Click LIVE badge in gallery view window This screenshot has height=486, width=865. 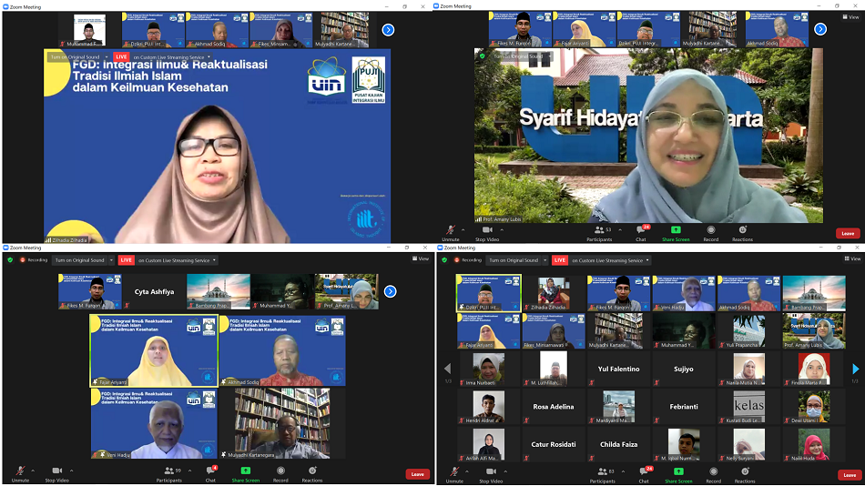pyautogui.click(x=560, y=259)
